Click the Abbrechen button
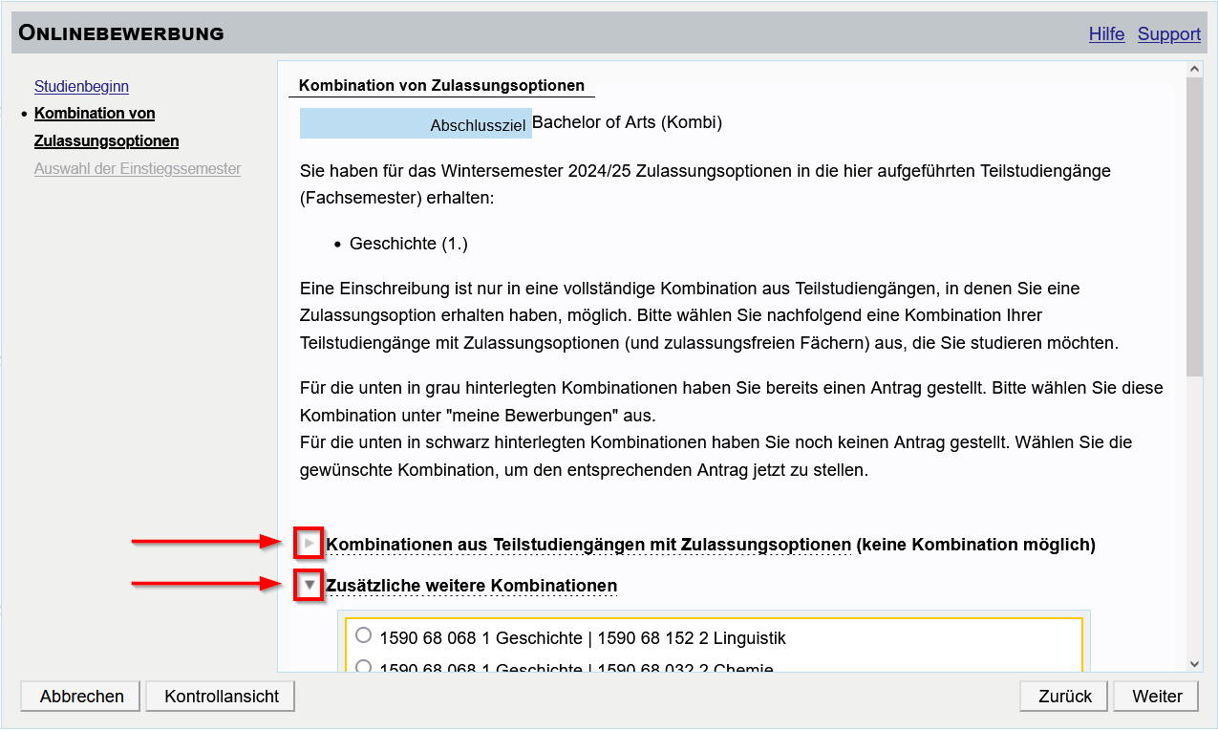 (81, 697)
